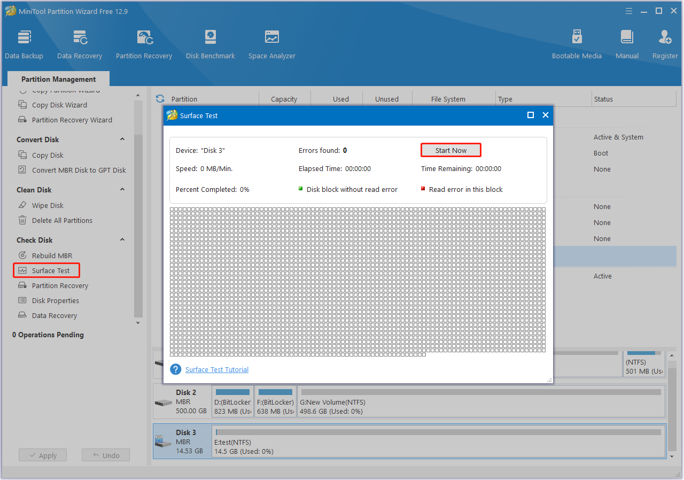This screenshot has width=684, height=480.
Task: Click the Wipe Disk eraser icon
Action: click(x=22, y=205)
